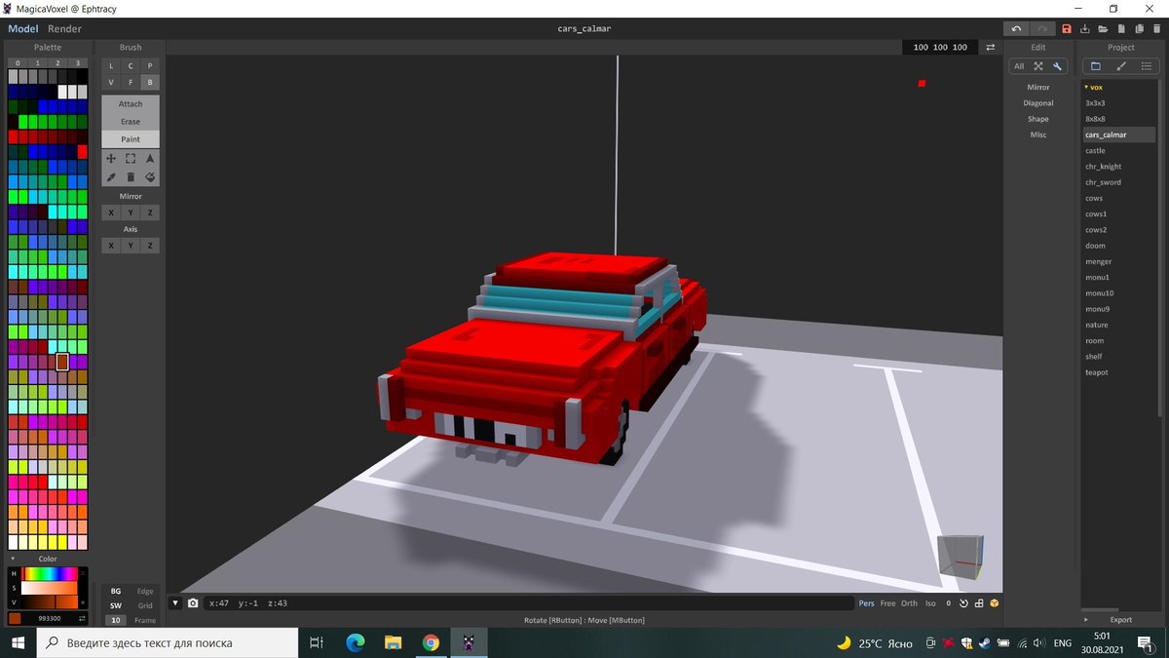Screen dimensions: 1169x658
Task: Click the Save As download icon
Action: [1085, 29]
